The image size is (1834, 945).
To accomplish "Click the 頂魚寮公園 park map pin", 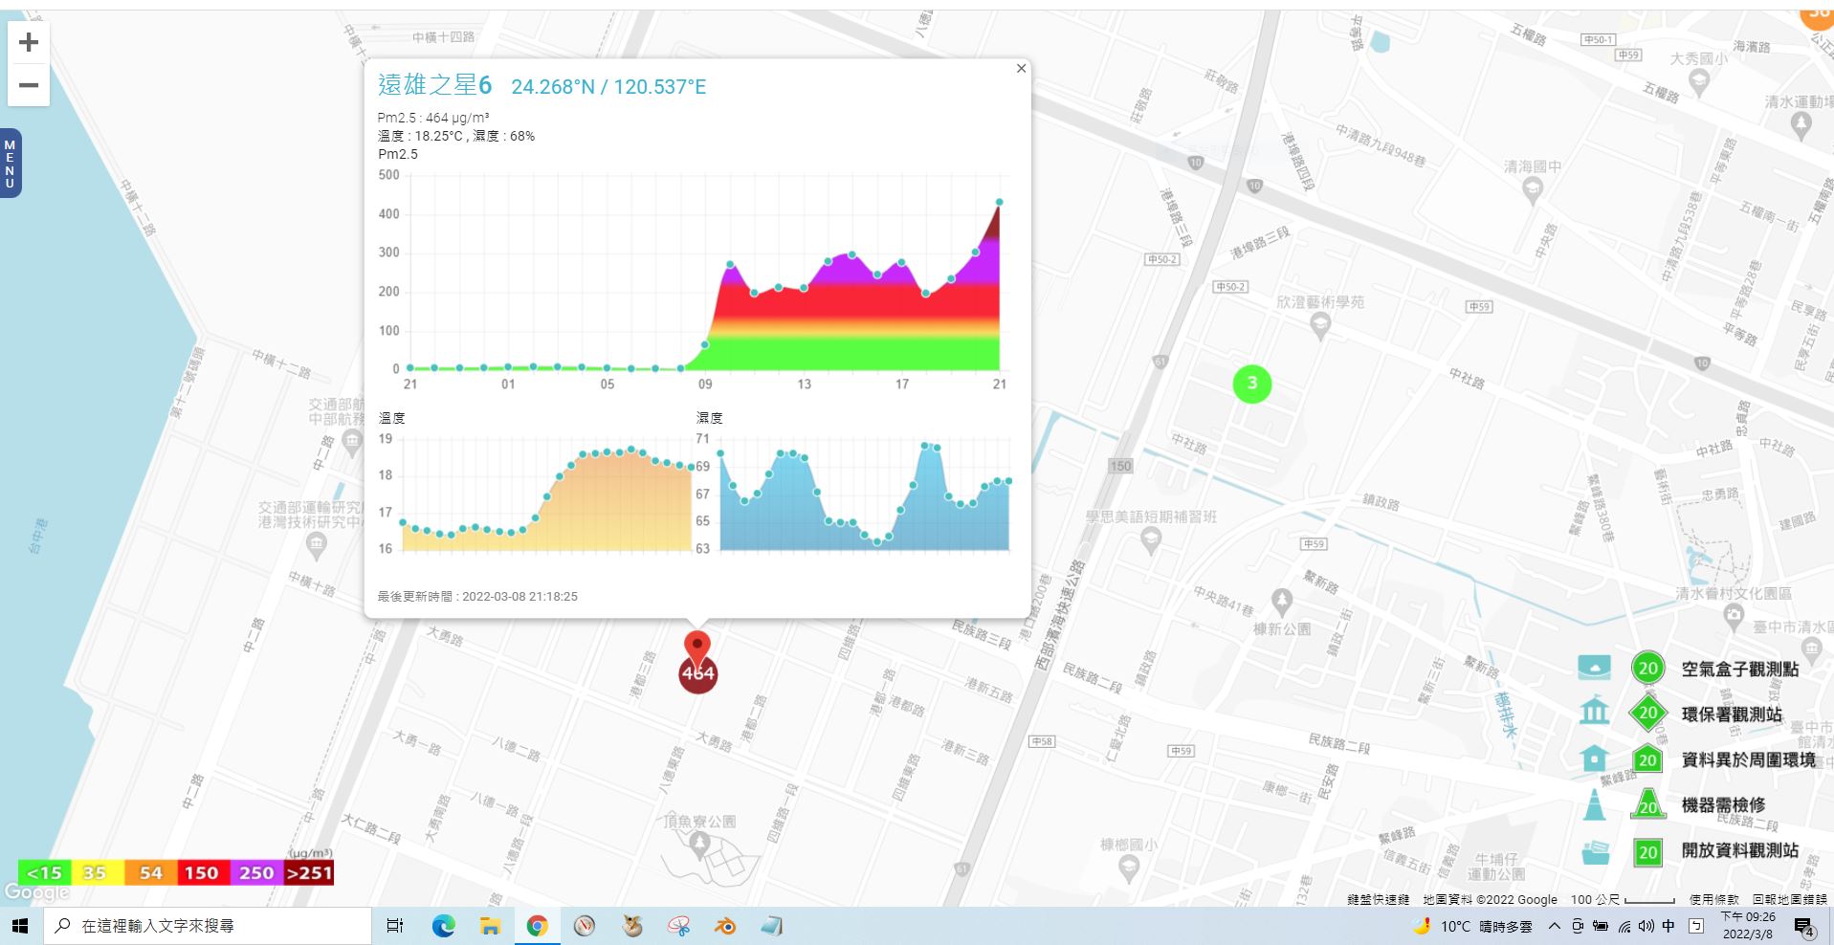I will (x=699, y=845).
